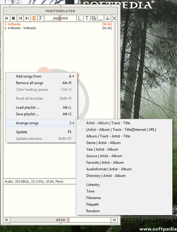Image resolution: width=177 pixels, height=232 pixels.
Task: Click the seek forward double-arrow button
Action: tap(114, 220)
